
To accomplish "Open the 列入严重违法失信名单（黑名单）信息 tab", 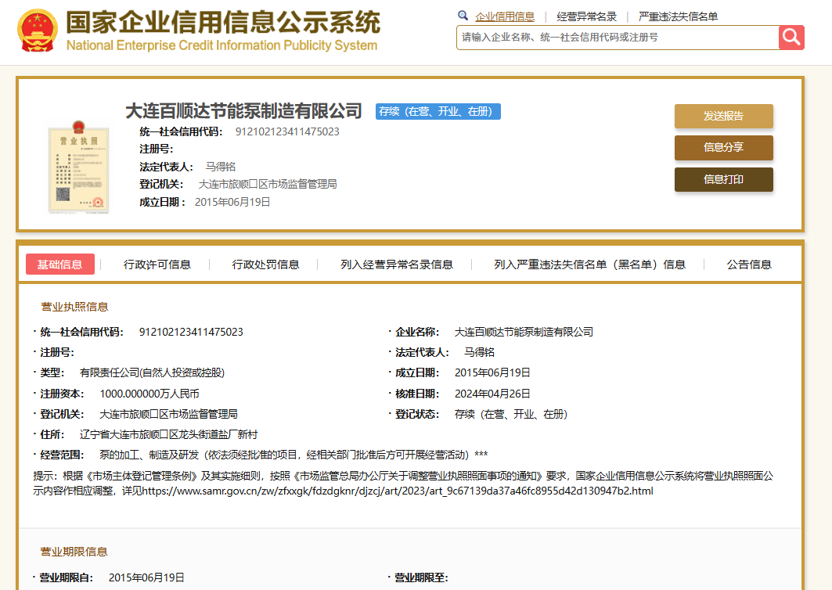I will pos(589,264).
